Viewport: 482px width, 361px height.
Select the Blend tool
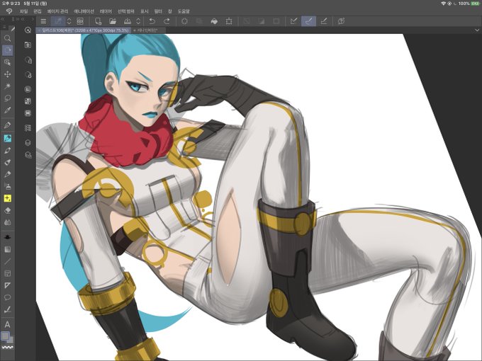pyautogui.click(x=7, y=222)
